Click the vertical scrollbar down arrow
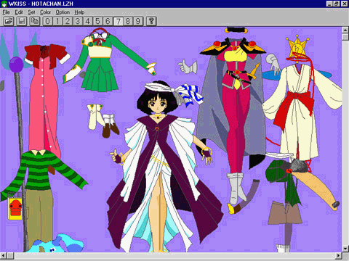This screenshot has height=261, width=349. tap(345, 249)
